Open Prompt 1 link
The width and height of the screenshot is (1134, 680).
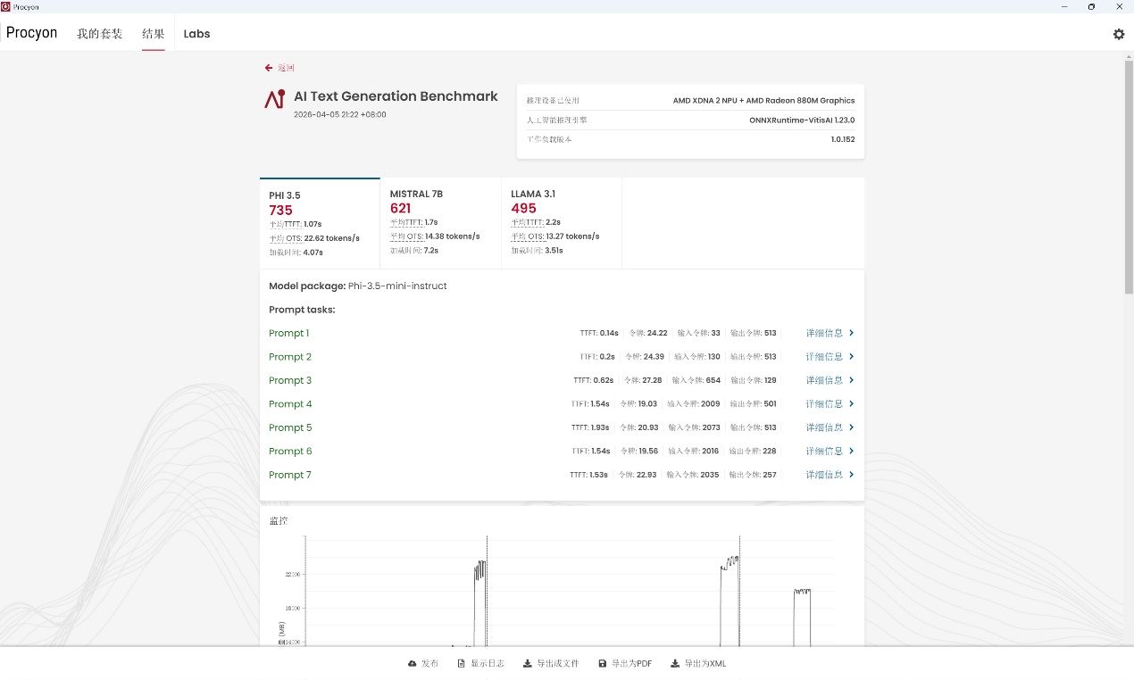[x=288, y=333]
